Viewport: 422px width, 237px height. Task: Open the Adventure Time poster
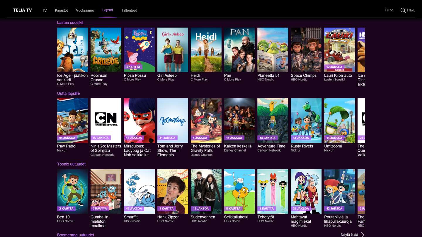(x=273, y=121)
